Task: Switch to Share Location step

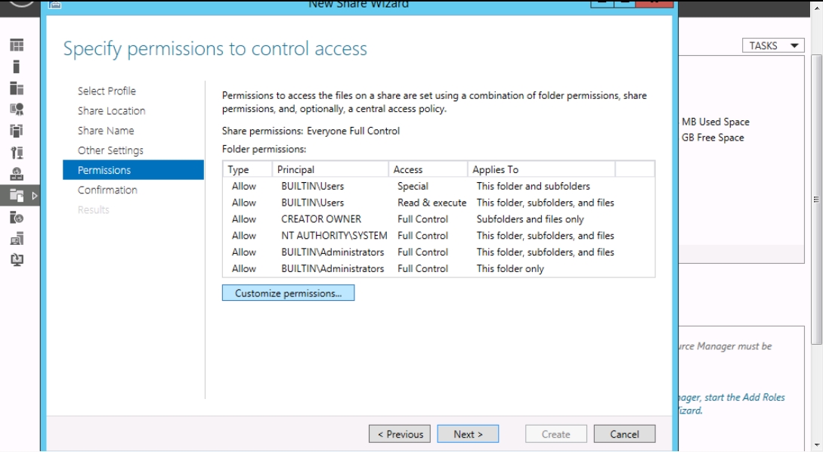Action: (111, 110)
